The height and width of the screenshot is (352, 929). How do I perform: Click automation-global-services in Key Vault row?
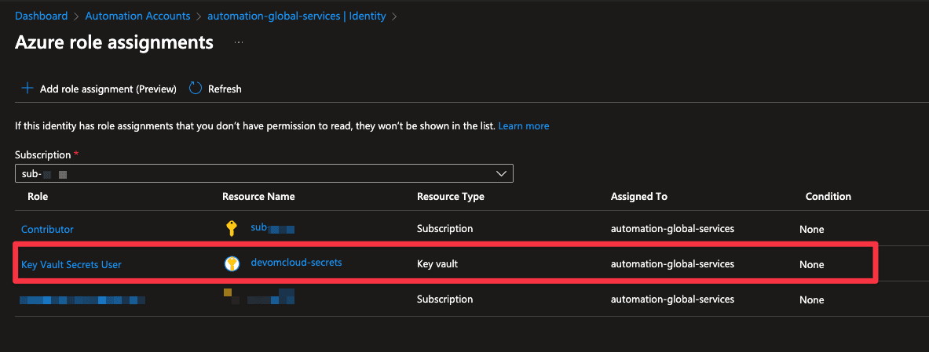click(x=672, y=264)
